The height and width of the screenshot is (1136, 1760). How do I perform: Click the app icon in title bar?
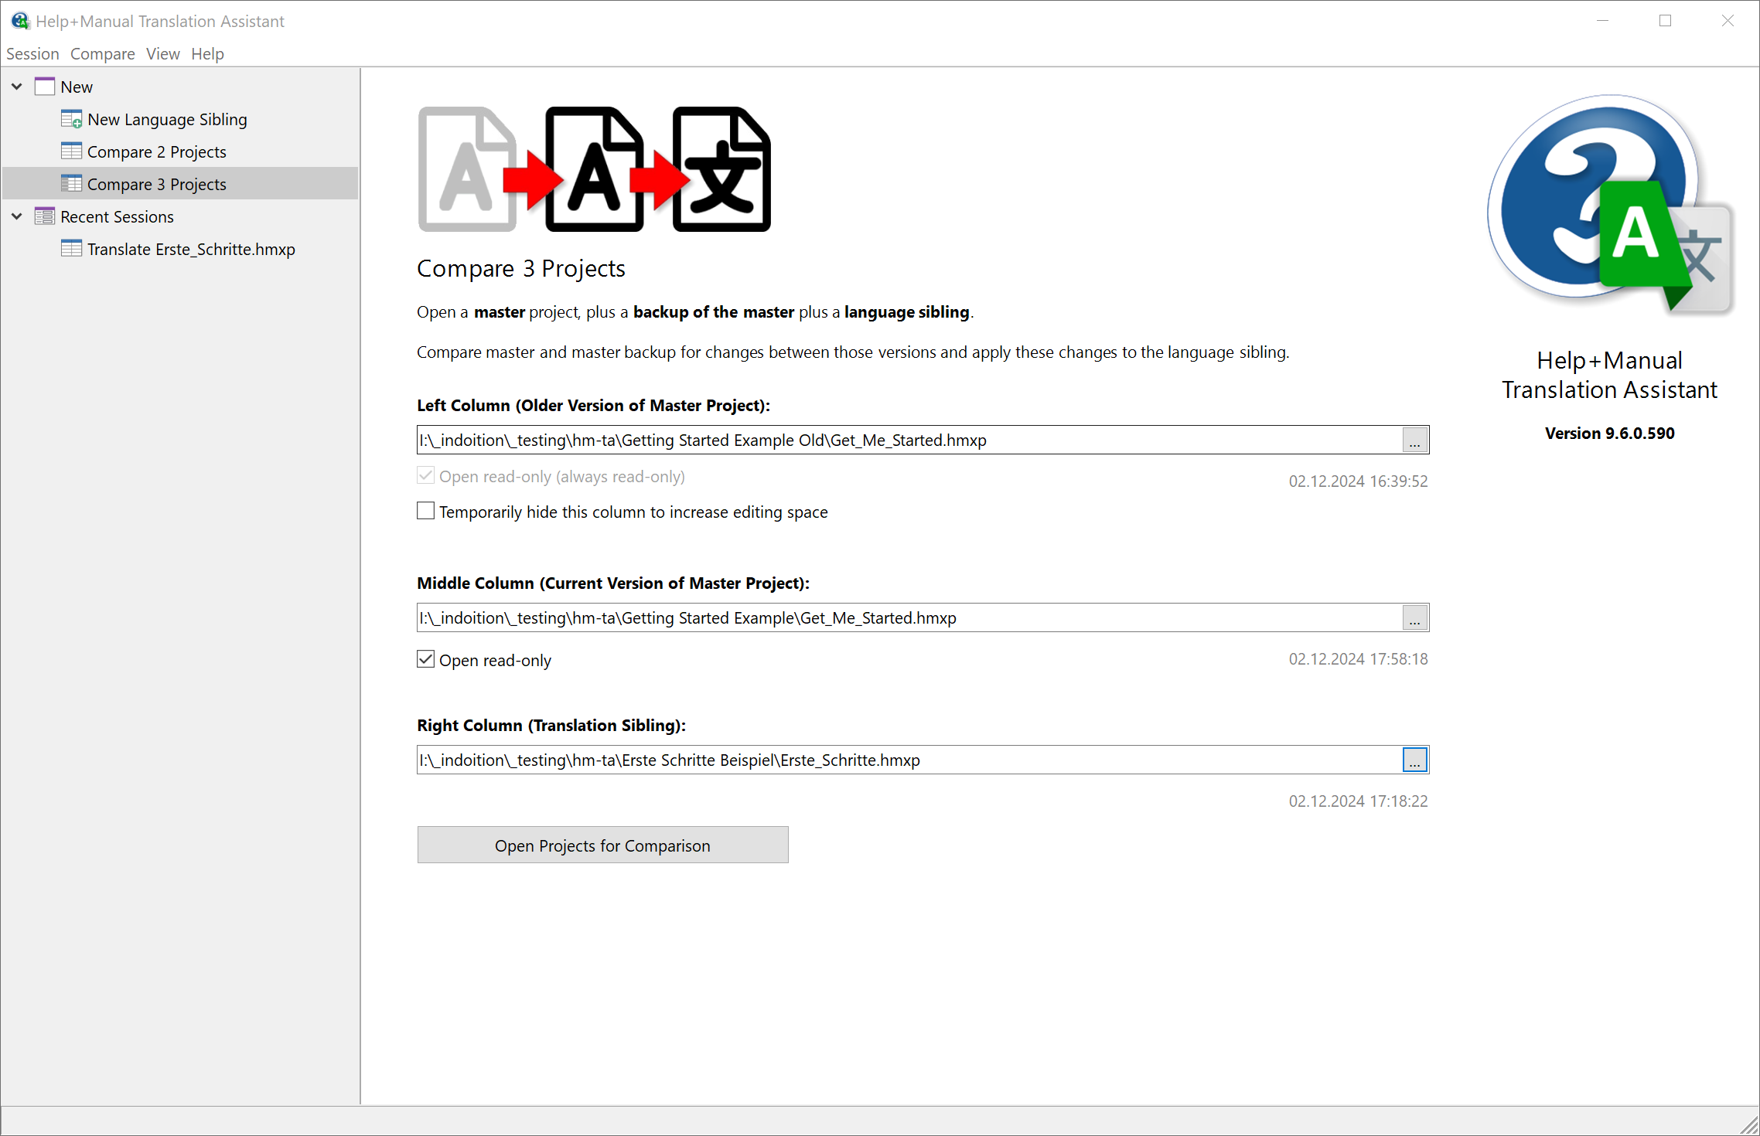20,21
